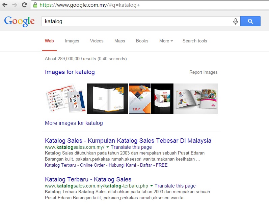The width and height of the screenshot is (269, 204).
Task: Open the red and white catalog pages thumbnail
Action: click(x=66, y=99)
